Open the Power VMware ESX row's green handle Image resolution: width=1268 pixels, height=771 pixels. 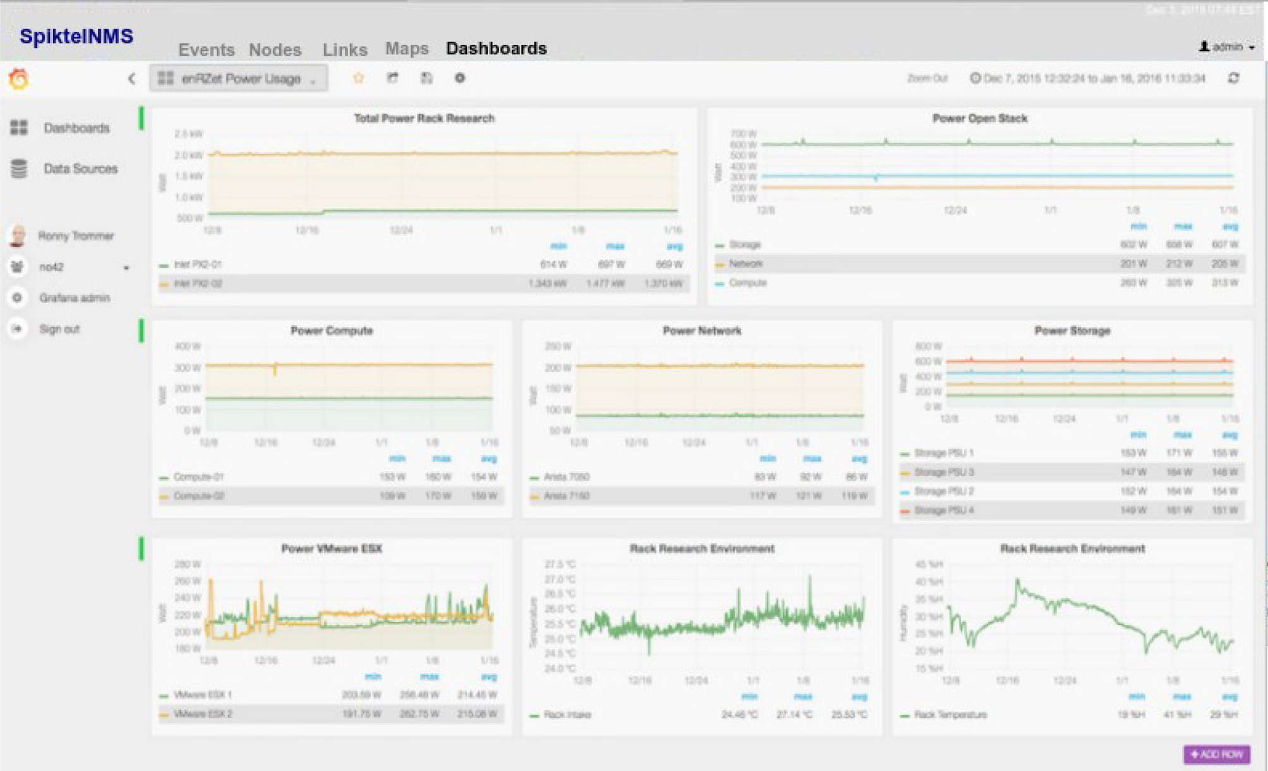click(142, 549)
